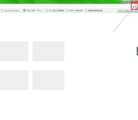Open the www.51zxw.net bookmark
Image resolution: width=138 pixels, height=120 pixels.
pyautogui.click(x=11, y=11)
